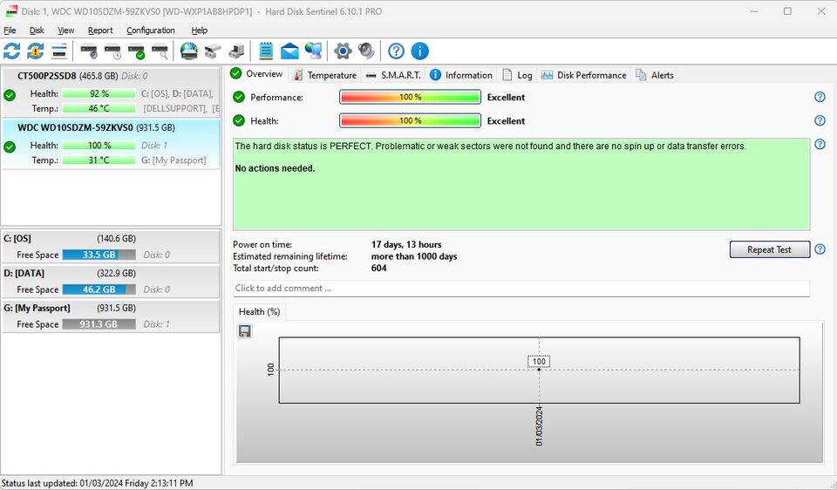Click the Repeat Test button
837x490 pixels.
point(769,249)
